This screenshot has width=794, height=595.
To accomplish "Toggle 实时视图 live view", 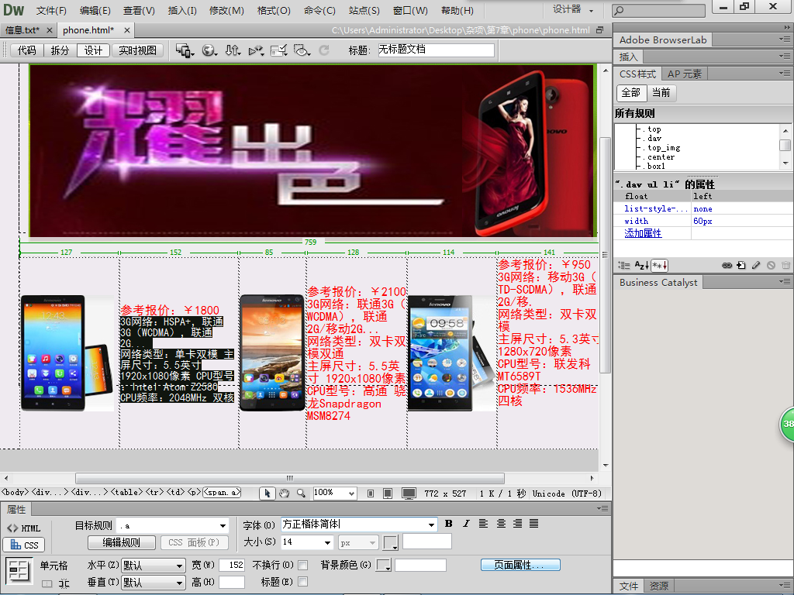I will click(x=138, y=50).
